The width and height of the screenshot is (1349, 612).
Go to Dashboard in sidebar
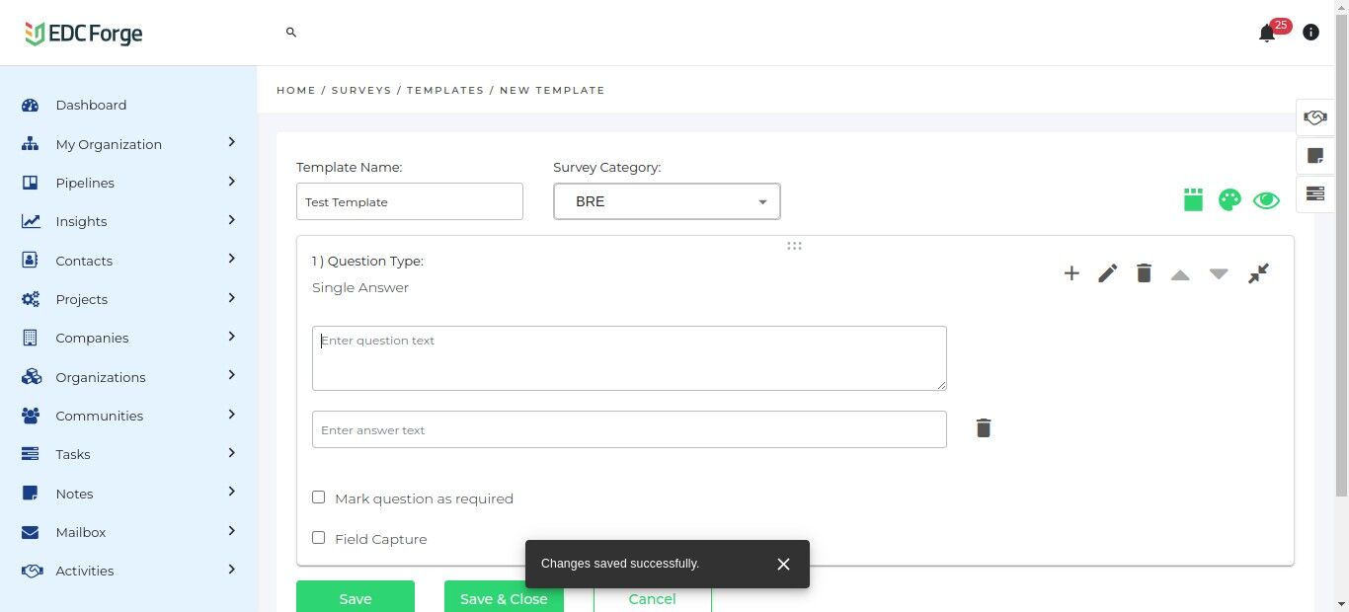(91, 105)
